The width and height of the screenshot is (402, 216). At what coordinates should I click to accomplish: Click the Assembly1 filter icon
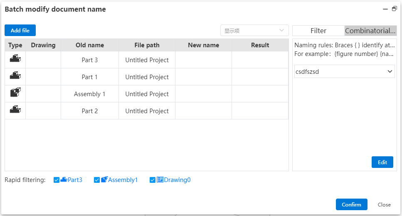point(104,180)
